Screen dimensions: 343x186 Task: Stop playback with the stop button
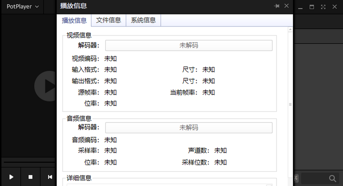[30, 177]
